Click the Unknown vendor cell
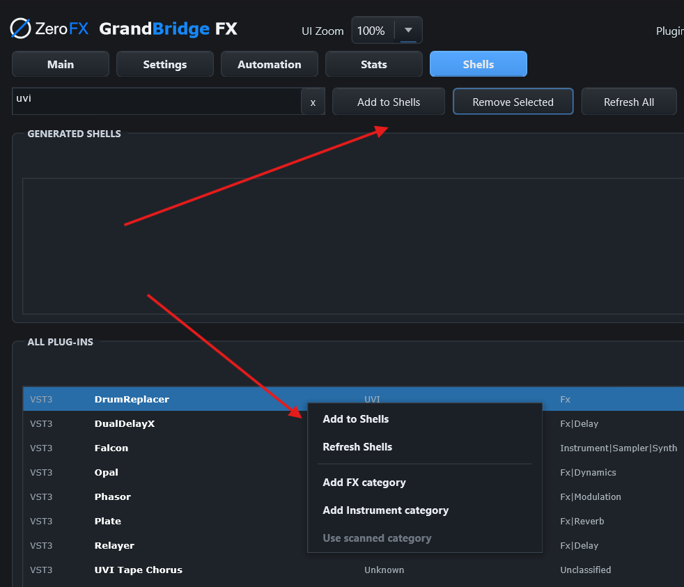This screenshot has height=587, width=684. point(384,570)
